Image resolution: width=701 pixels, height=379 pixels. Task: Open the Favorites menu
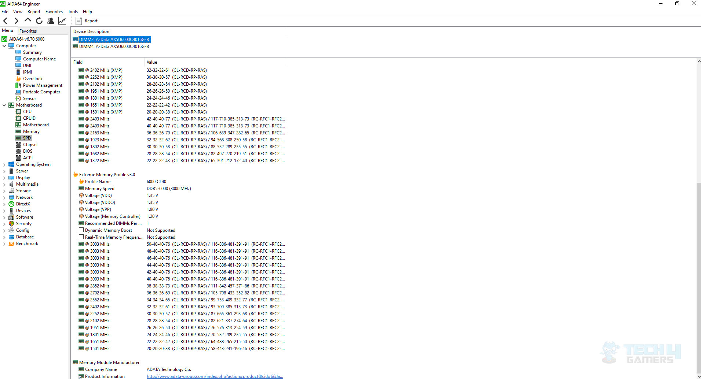54,12
